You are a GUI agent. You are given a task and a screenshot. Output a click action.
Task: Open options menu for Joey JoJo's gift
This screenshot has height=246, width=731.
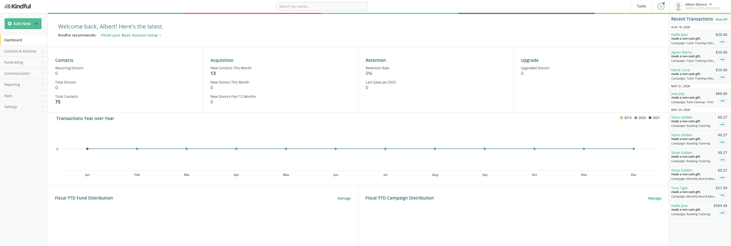(x=722, y=101)
